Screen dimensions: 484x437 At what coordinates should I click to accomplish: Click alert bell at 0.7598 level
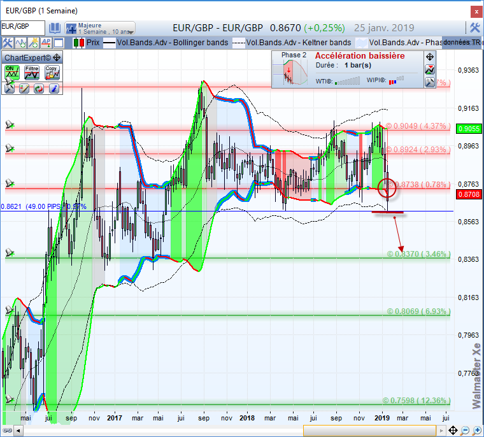(10, 399)
